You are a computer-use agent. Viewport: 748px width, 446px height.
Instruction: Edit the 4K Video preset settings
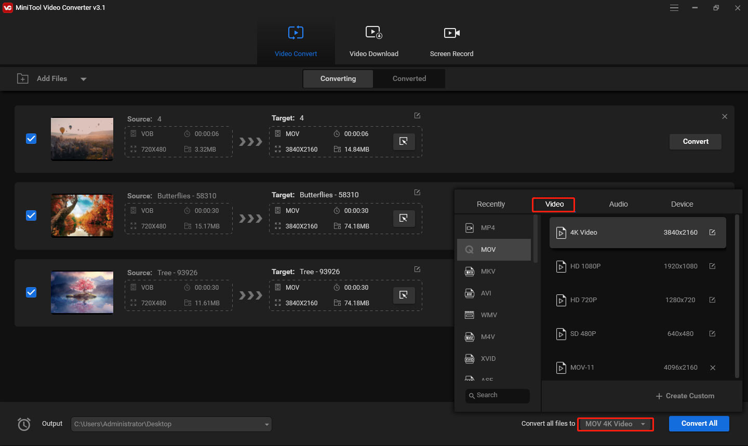pyautogui.click(x=712, y=233)
